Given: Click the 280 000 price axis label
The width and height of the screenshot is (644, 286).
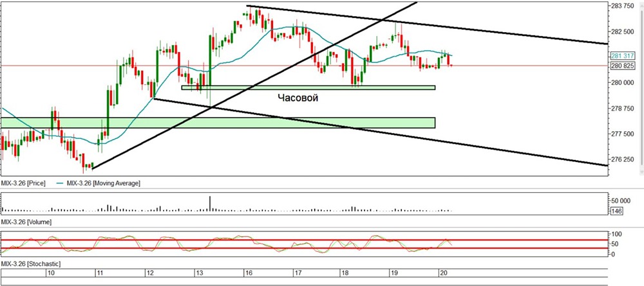Looking at the screenshot, I should pyautogui.click(x=623, y=83).
